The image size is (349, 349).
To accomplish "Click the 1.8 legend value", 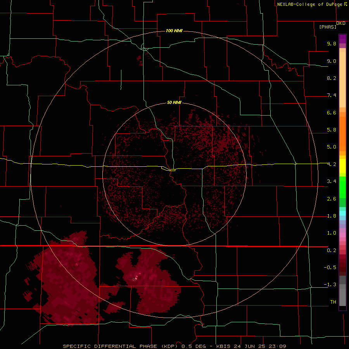I will coord(332,216).
